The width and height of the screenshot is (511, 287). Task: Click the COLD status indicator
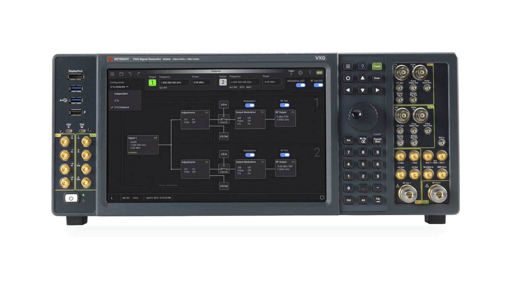pyautogui.click(x=136, y=198)
